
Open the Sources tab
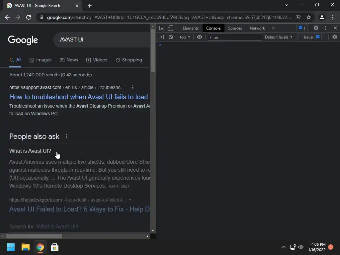(x=235, y=28)
